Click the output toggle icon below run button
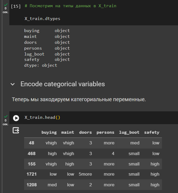The width and height of the screenshot is (178, 193). 16,130
